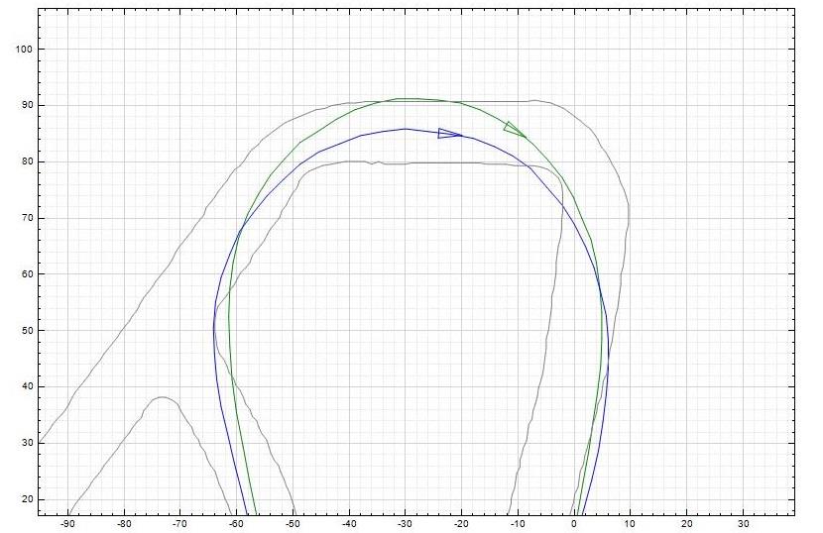Click x-axis label 20 on bottom axis
Image resolution: width=823 pixels, height=533 pixels.
click(x=686, y=524)
